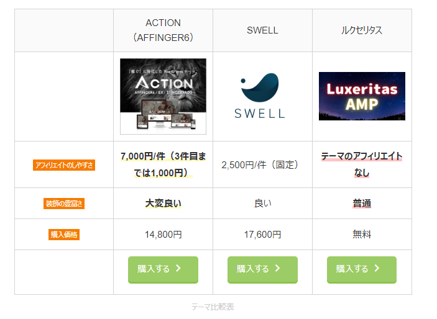Select the SWELL column header text
437x319 pixels.
click(262, 30)
